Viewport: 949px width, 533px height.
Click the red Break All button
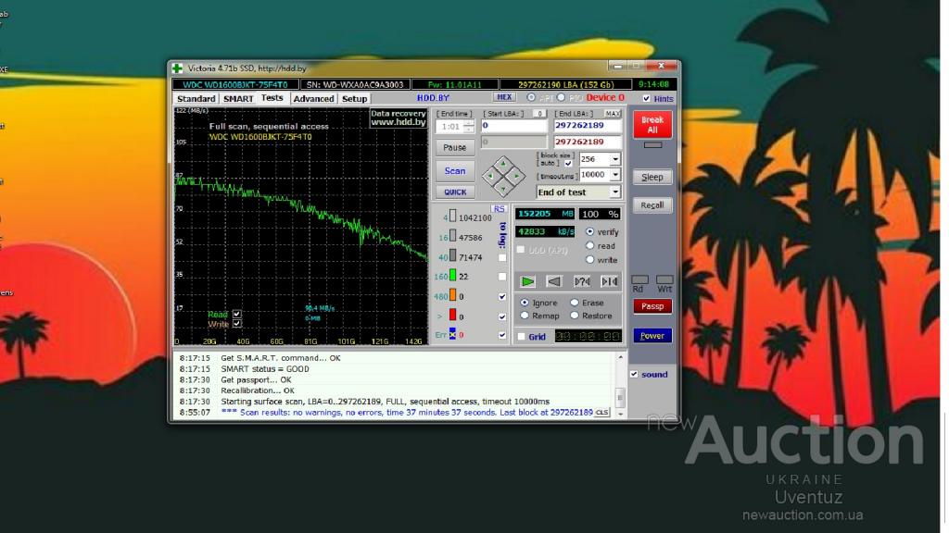coord(652,125)
